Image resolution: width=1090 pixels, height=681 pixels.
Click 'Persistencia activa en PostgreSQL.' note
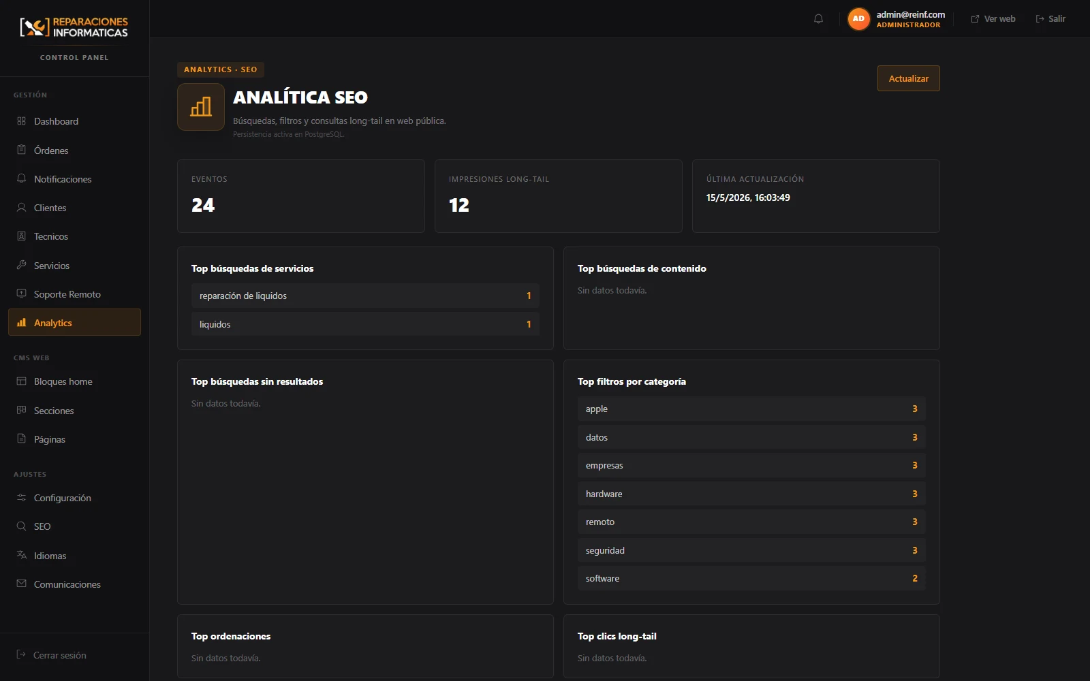point(289,134)
